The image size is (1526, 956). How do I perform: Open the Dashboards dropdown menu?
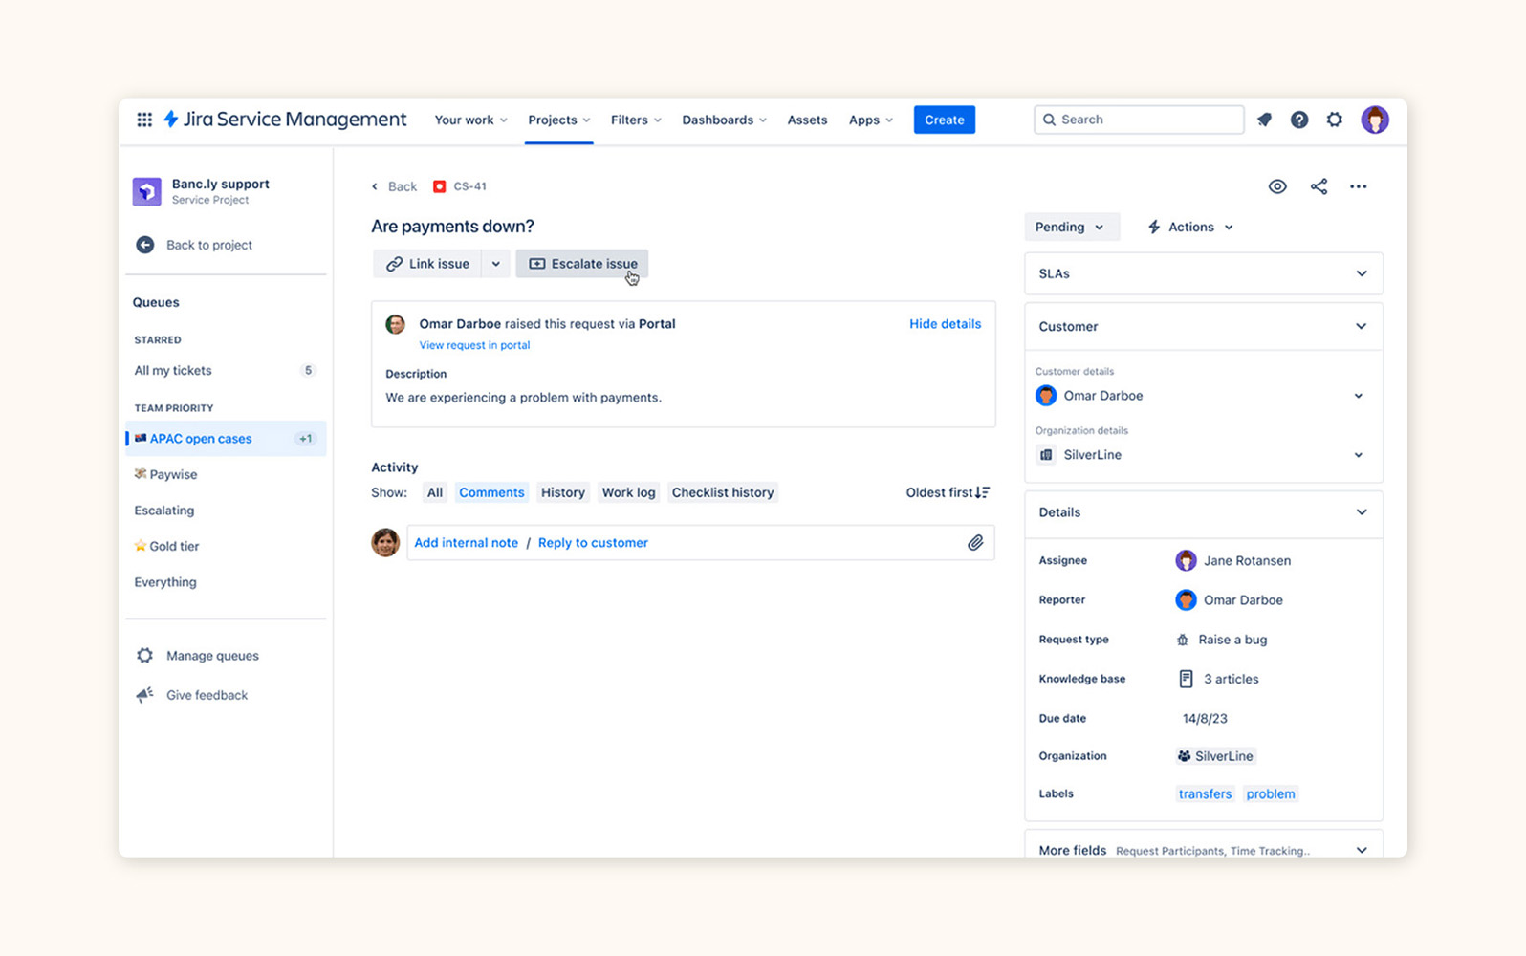pyautogui.click(x=724, y=119)
